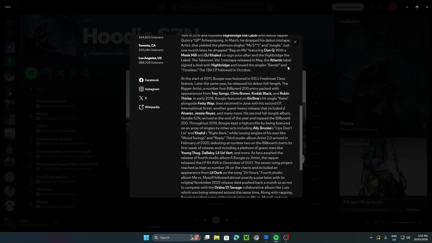Go back with the Spotify arrow
The width and height of the screenshot is (432, 243).
(19, 7)
